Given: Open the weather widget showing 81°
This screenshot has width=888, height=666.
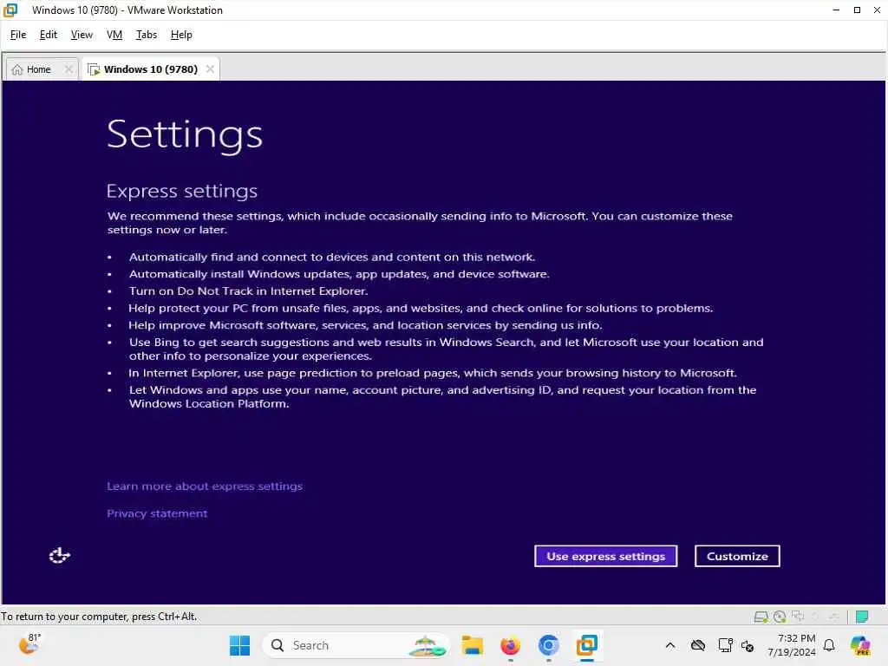Looking at the screenshot, I should 29,644.
